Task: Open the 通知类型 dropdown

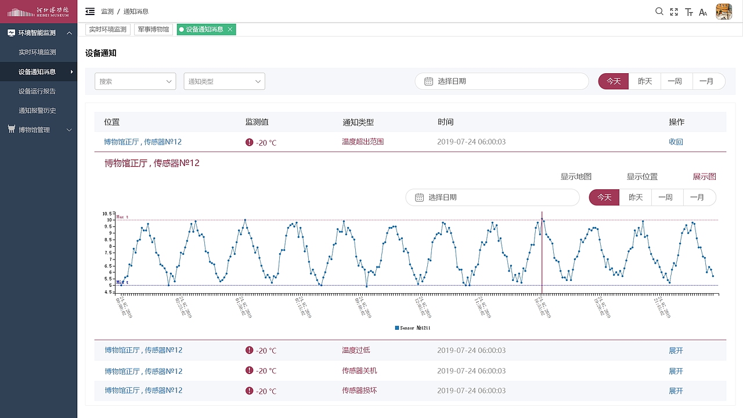Action: pyautogui.click(x=224, y=81)
